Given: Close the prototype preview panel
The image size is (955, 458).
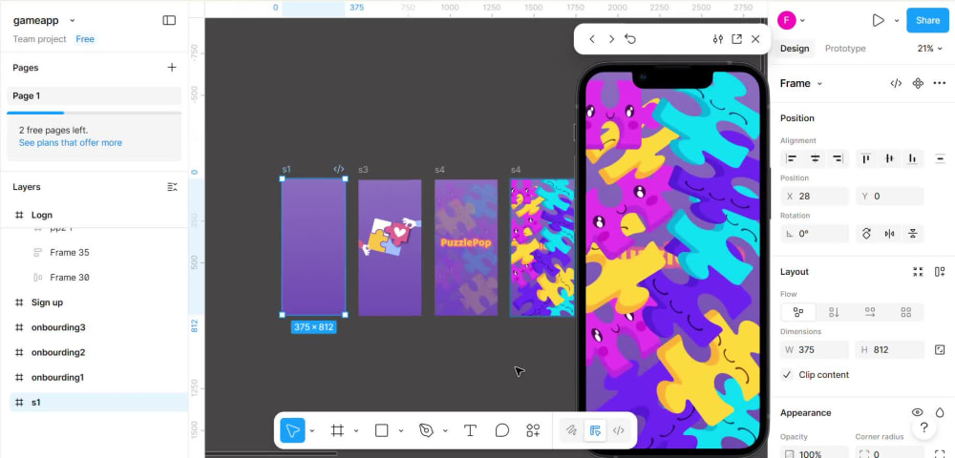Looking at the screenshot, I should click(755, 39).
